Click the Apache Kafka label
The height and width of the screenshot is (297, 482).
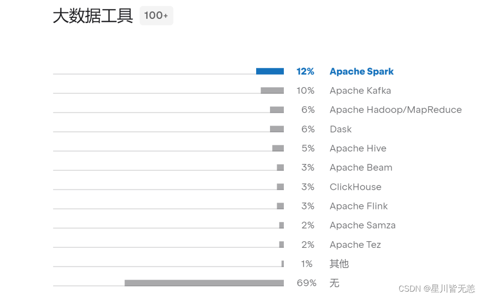pos(360,91)
